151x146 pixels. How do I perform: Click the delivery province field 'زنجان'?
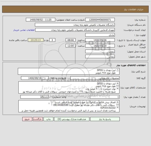(100, 51)
